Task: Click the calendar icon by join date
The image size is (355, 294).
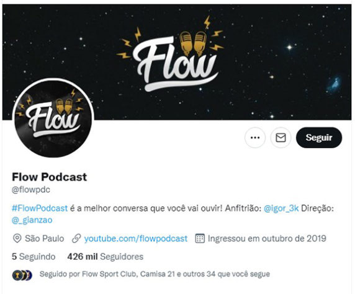Action: [200, 239]
